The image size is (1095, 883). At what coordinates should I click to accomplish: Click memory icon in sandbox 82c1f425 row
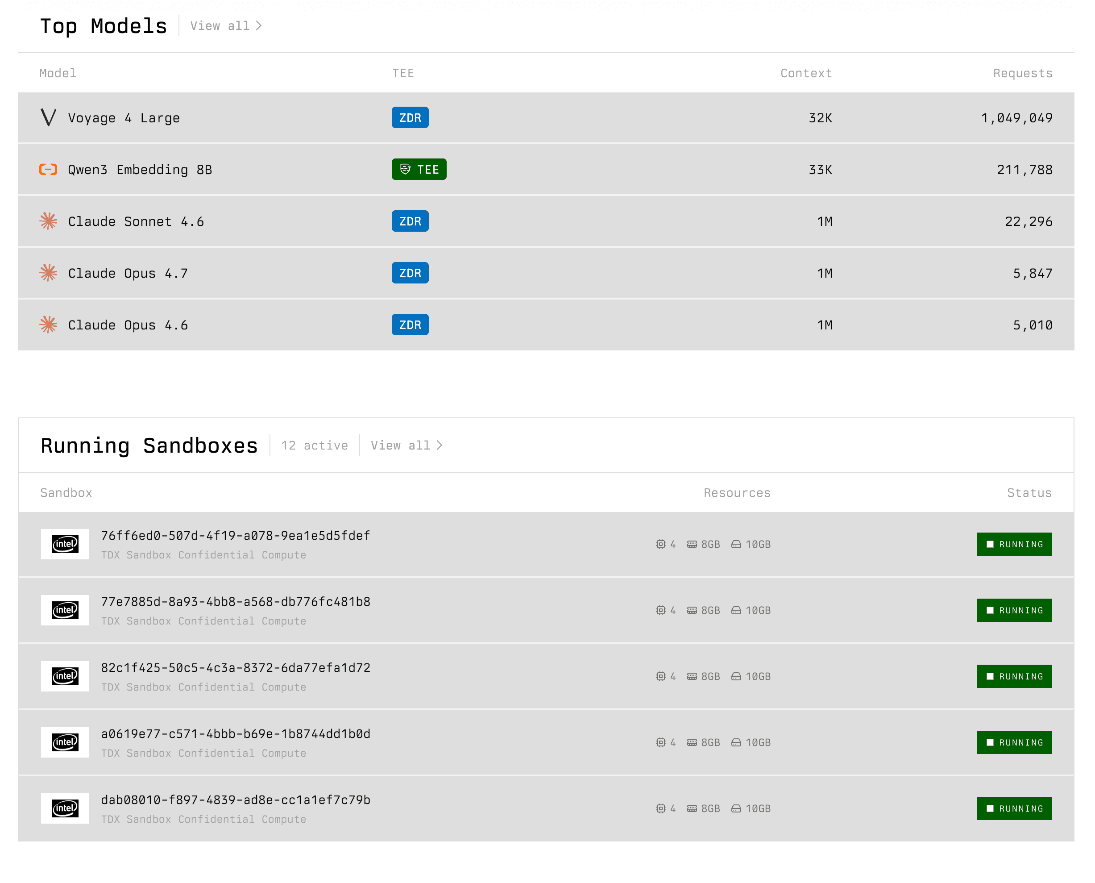click(692, 676)
